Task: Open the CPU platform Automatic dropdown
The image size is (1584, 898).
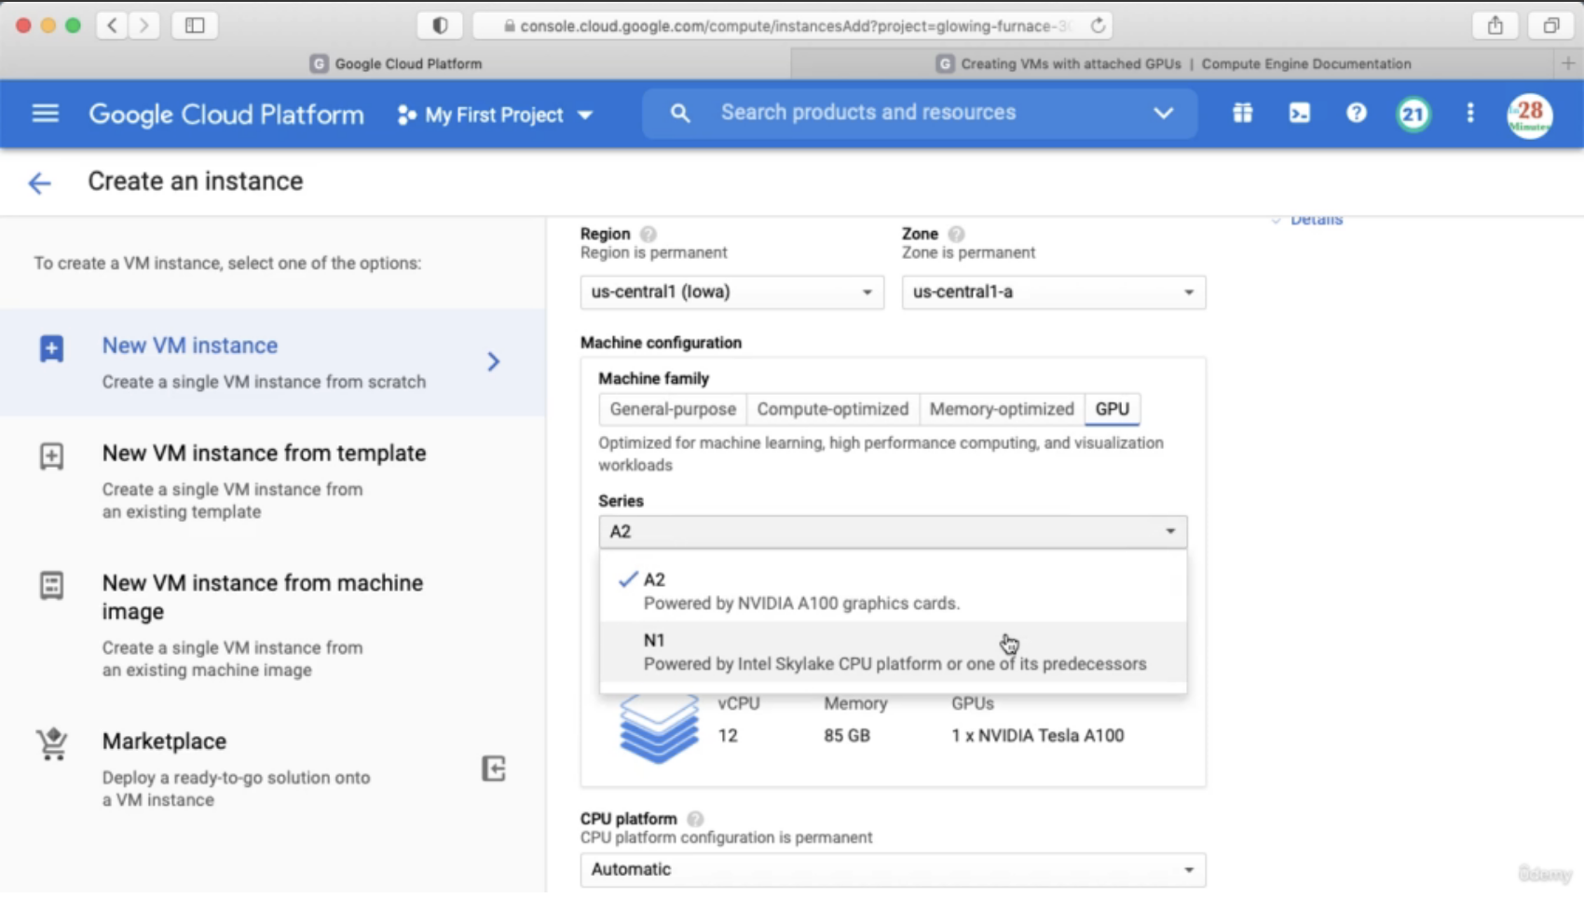Action: coord(893,870)
